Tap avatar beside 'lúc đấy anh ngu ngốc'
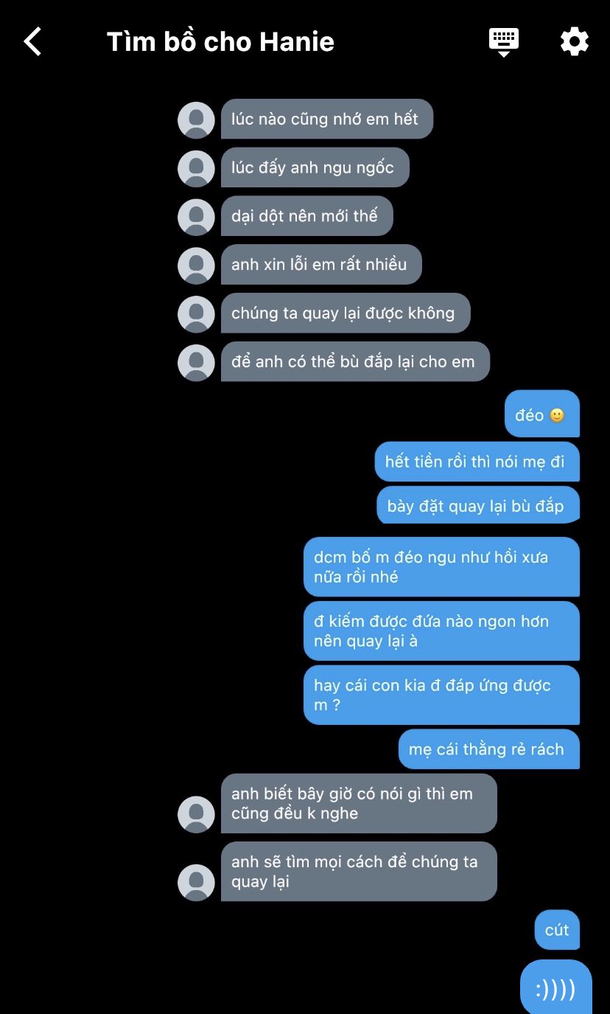Viewport: 610px width, 1014px height. tap(196, 168)
